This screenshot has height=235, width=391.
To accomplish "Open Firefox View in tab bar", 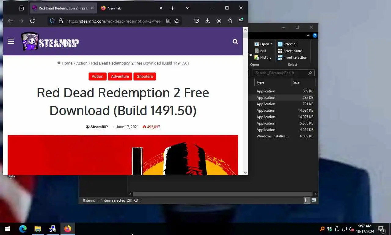I will coord(21,8).
